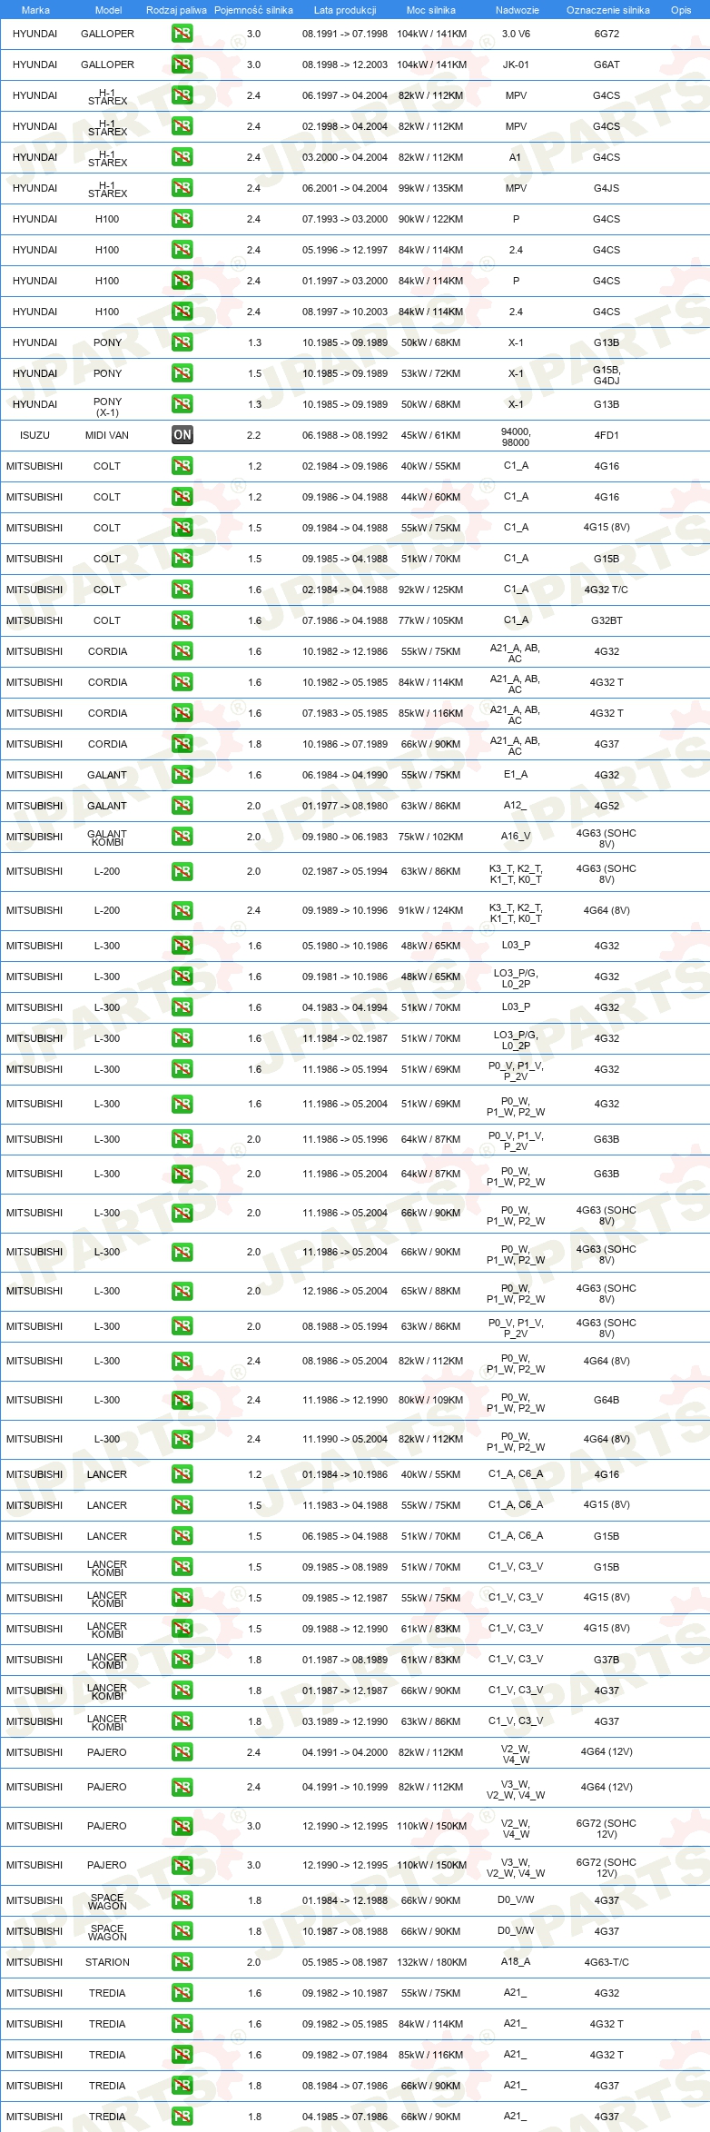This screenshot has width=710, height=2132.
Task: Click the Opis column header
Action: pyautogui.click(x=681, y=10)
